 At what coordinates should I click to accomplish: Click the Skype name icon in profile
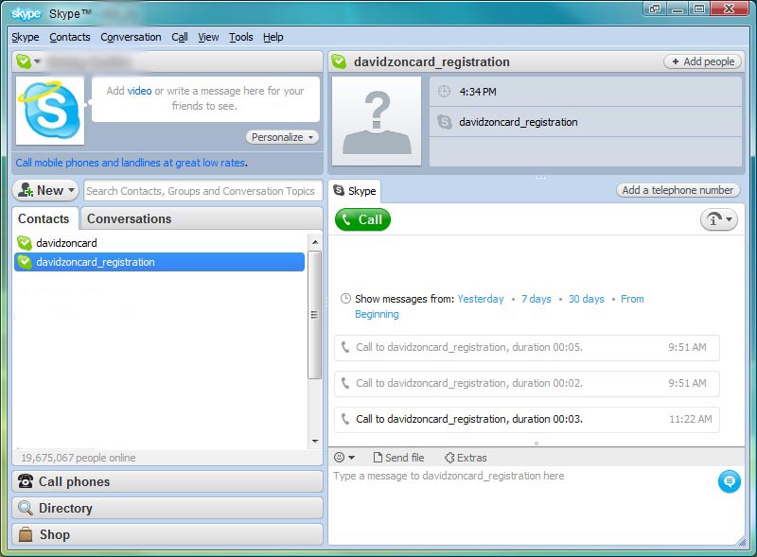[x=444, y=122]
